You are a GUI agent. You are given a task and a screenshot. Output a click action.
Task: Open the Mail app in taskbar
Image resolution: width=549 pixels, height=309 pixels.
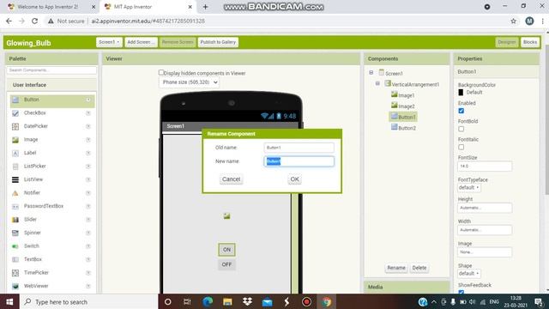coord(267,301)
